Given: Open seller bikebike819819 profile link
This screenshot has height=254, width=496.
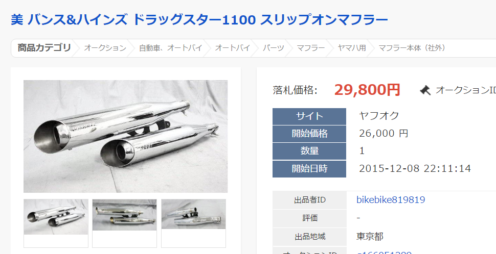Looking at the screenshot, I should pos(391,200).
